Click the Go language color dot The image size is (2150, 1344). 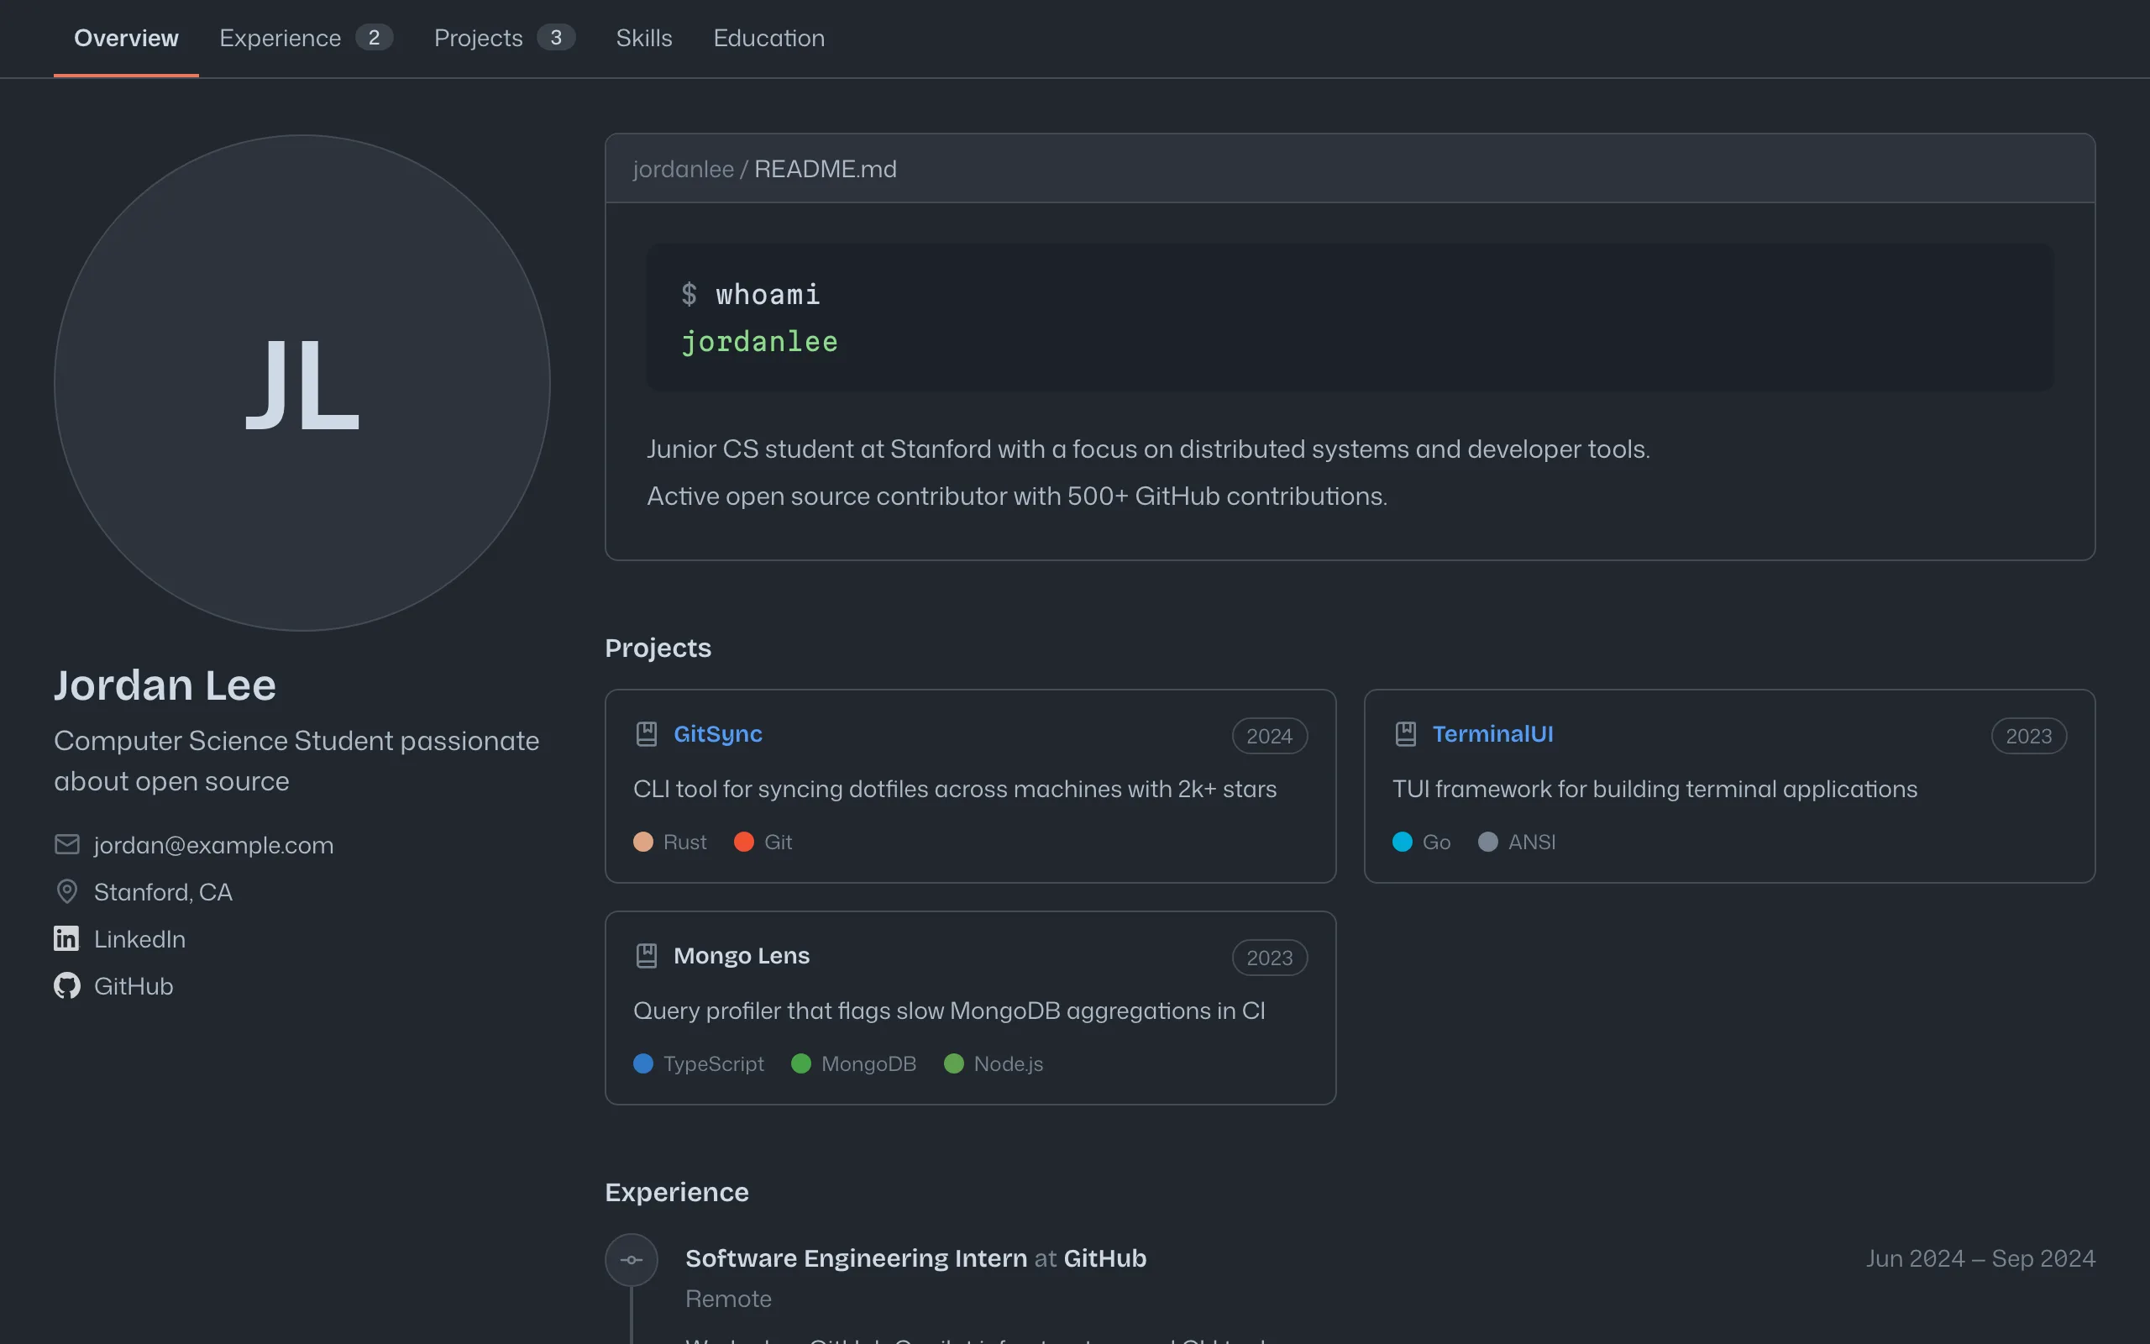pyautogui.click(x=1403, y=842)
